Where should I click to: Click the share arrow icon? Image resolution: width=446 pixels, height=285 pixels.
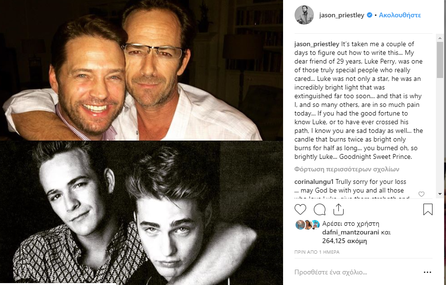pyautogui.click(x=338, y=209)
